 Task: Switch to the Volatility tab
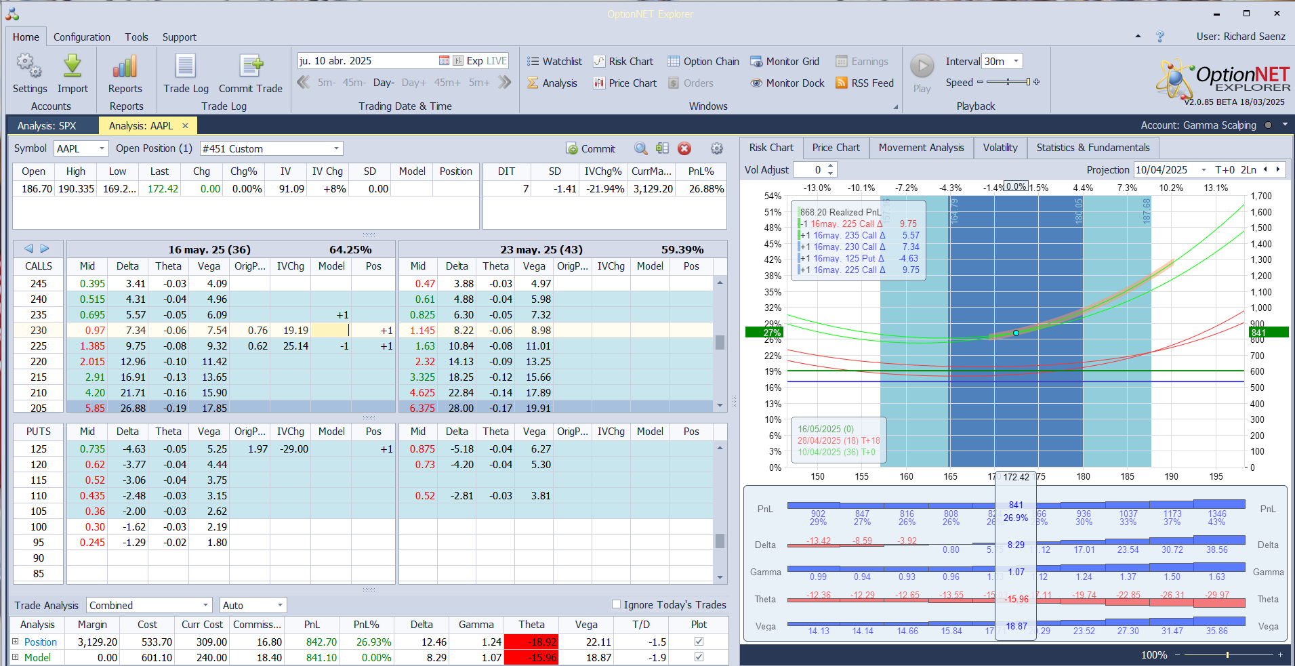(1000, 148)
